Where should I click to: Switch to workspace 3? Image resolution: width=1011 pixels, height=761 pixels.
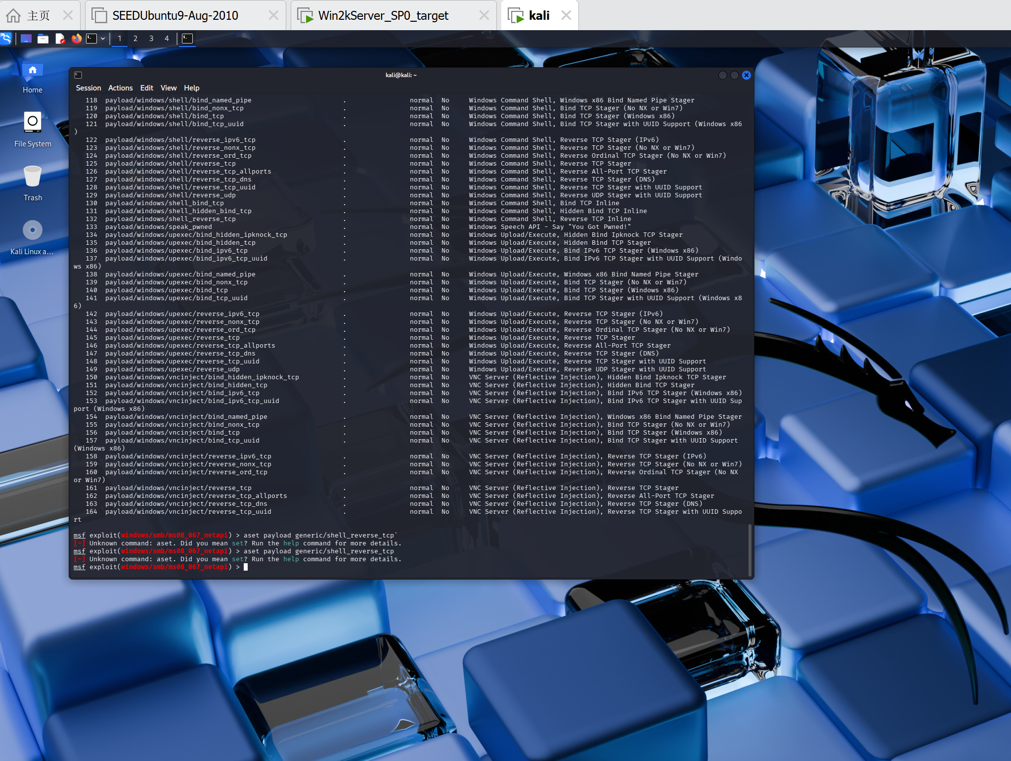coord(151,39)
